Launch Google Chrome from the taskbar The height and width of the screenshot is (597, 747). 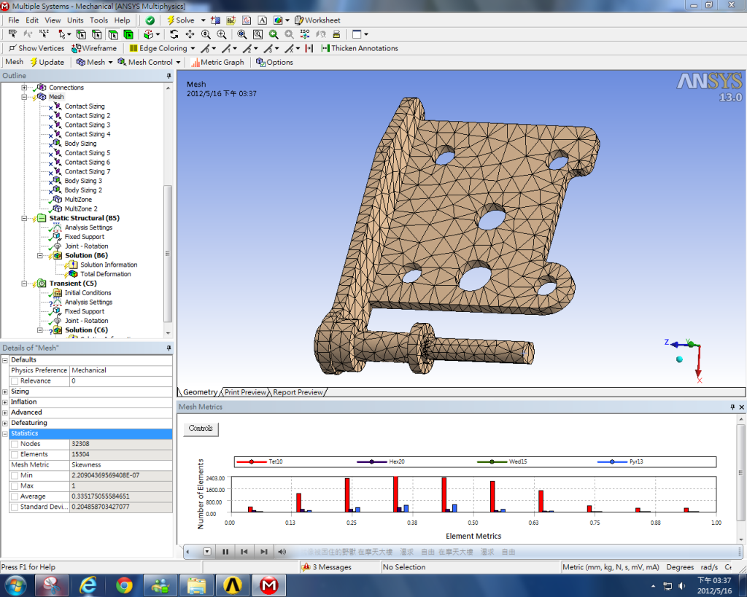pyautogui.click(x=124, y=585)
